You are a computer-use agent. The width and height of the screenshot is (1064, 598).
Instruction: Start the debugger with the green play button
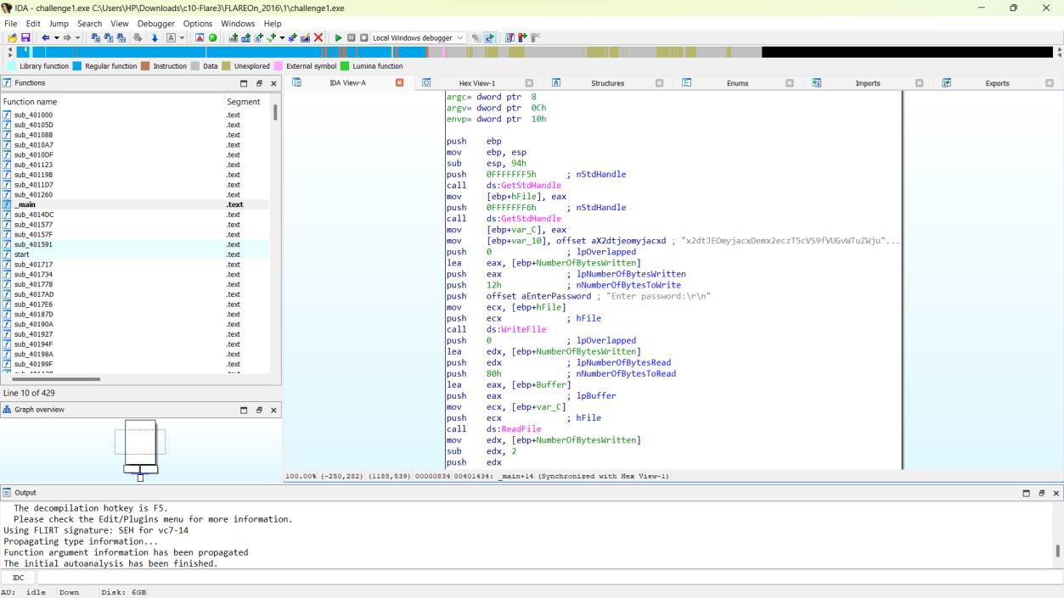(x=338, y=38)
